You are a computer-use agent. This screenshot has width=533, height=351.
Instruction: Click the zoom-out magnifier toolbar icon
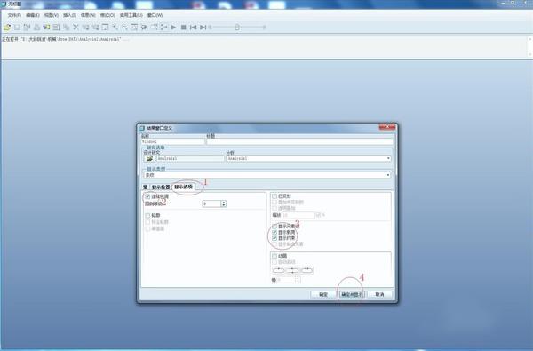[124, 28]
